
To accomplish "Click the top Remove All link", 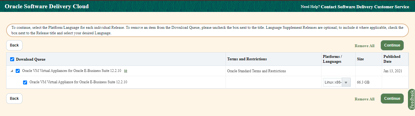I will 365,46.
